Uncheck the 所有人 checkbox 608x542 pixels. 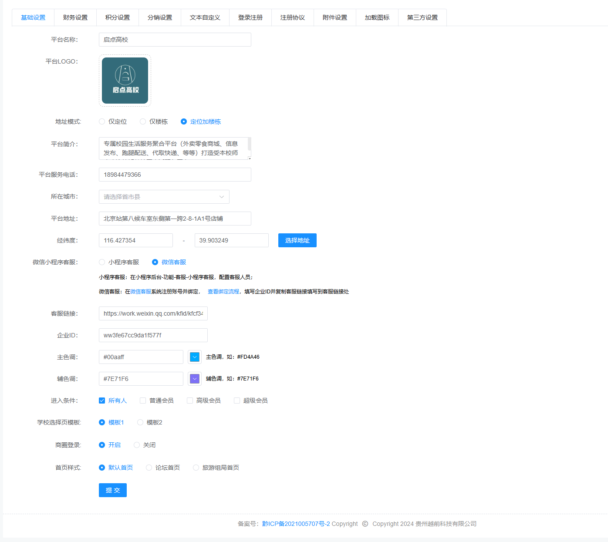102,401
